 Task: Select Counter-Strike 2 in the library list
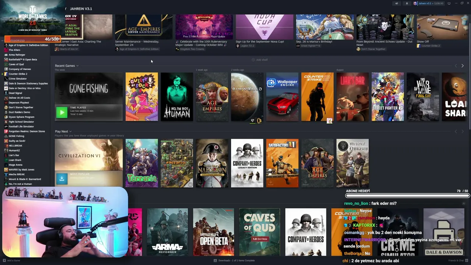(x=18, y=74)
